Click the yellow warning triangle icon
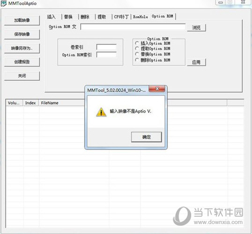Image resolution: width=252 pixels, height=234 pixels. tap(101, 112)
